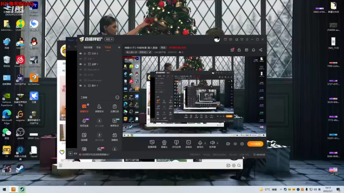Mute the microphone (麦克风) icon

point(200,143)
